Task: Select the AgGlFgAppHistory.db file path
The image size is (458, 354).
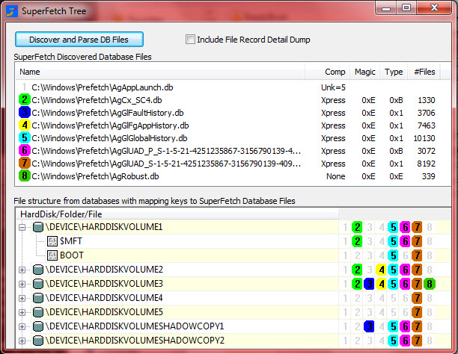Action: point(110,125)
